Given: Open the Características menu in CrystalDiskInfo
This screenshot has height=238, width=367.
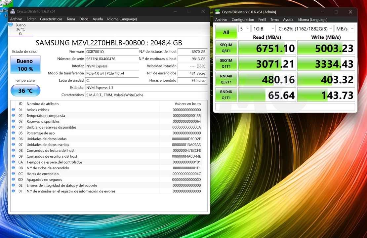Looking at the screenshot, I should pos(51,19).
